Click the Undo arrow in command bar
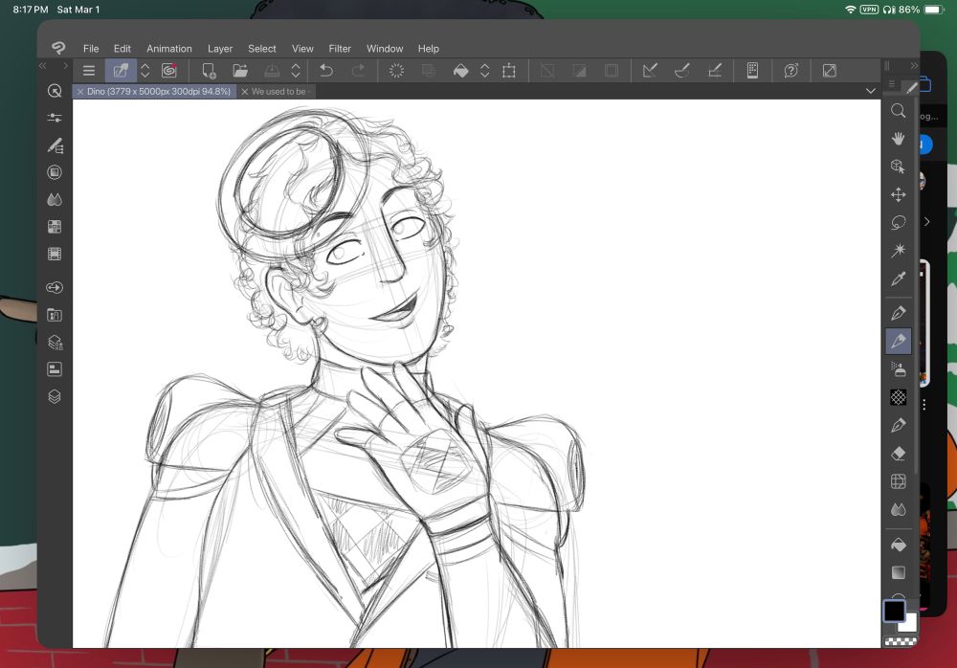Viewport: 957px width, 668px height. [325, 71]
